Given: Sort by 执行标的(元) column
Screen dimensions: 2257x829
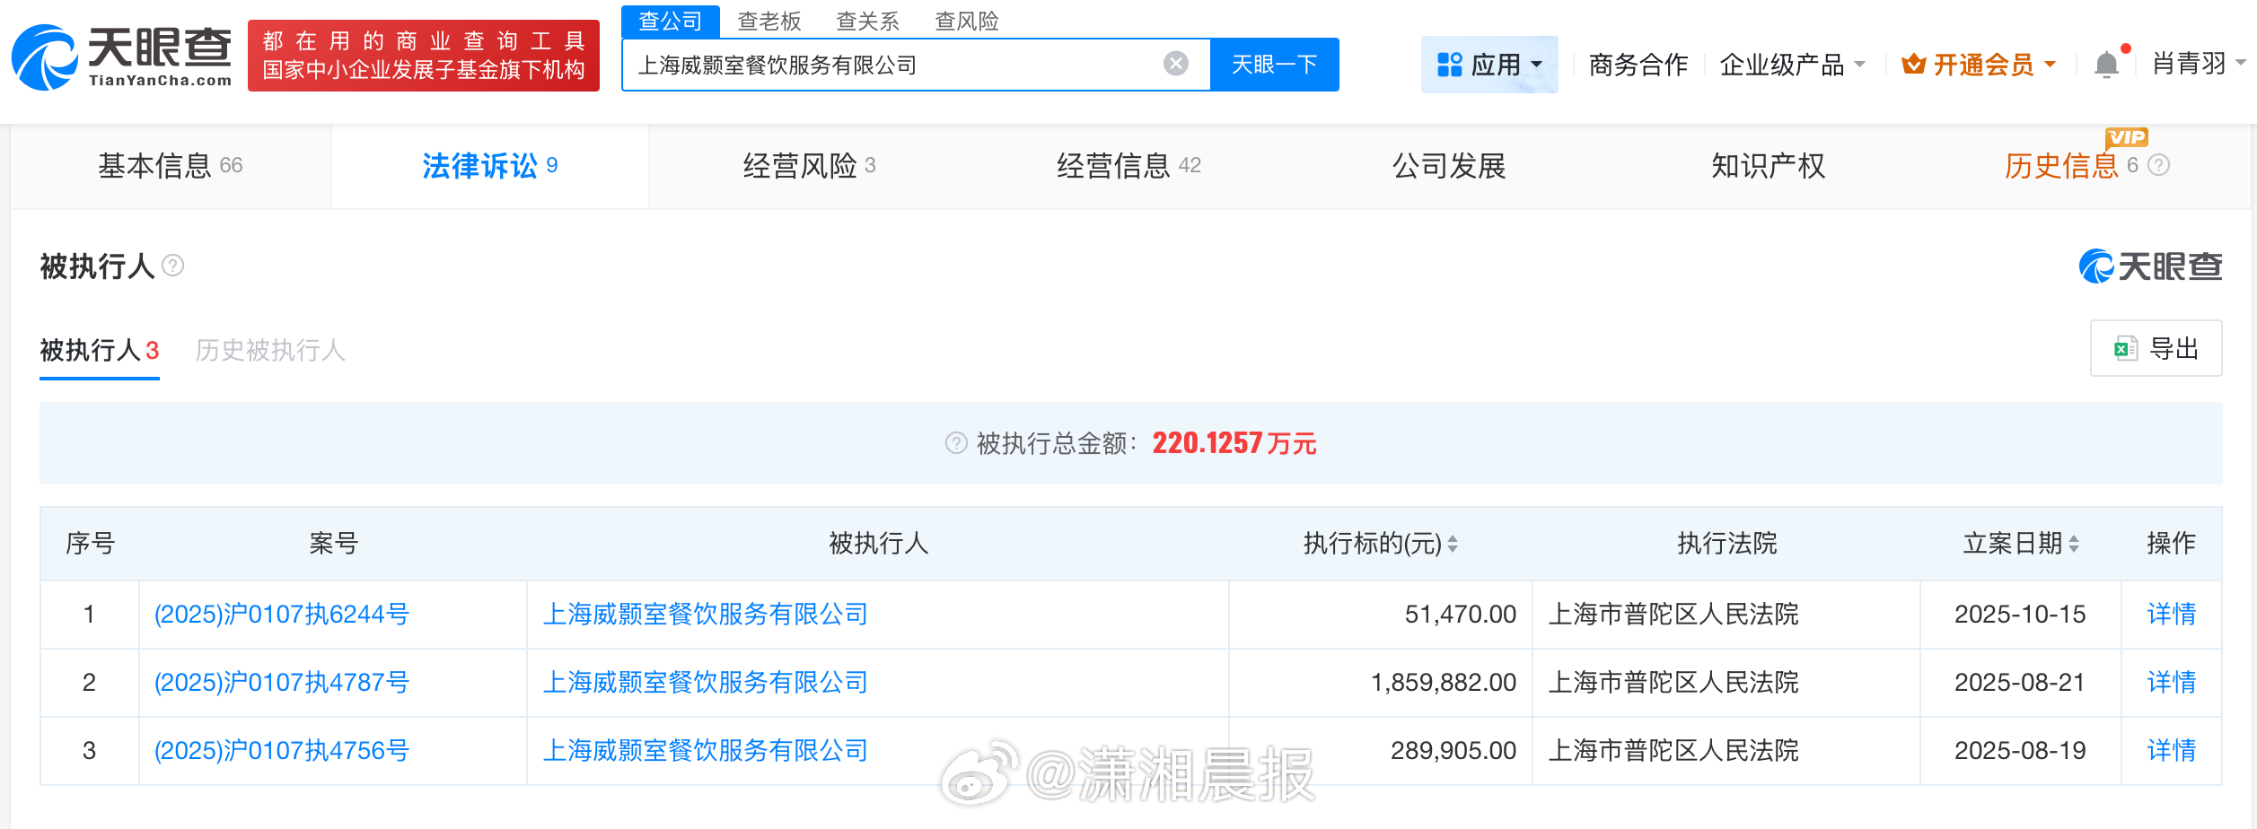Looking at the screenshot, I should 1452,544.
